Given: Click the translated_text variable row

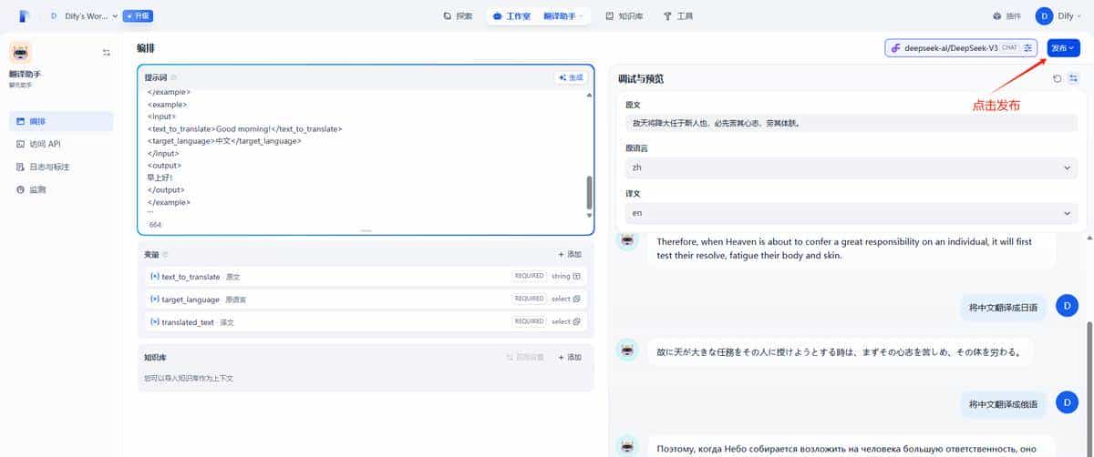Looking at the screenshot, I should [x=366, y=321].
